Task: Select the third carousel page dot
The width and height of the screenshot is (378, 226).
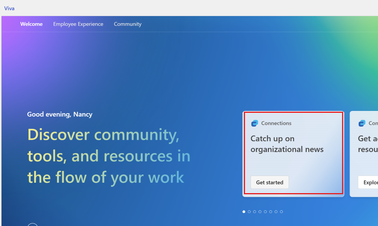Action: 255,211
